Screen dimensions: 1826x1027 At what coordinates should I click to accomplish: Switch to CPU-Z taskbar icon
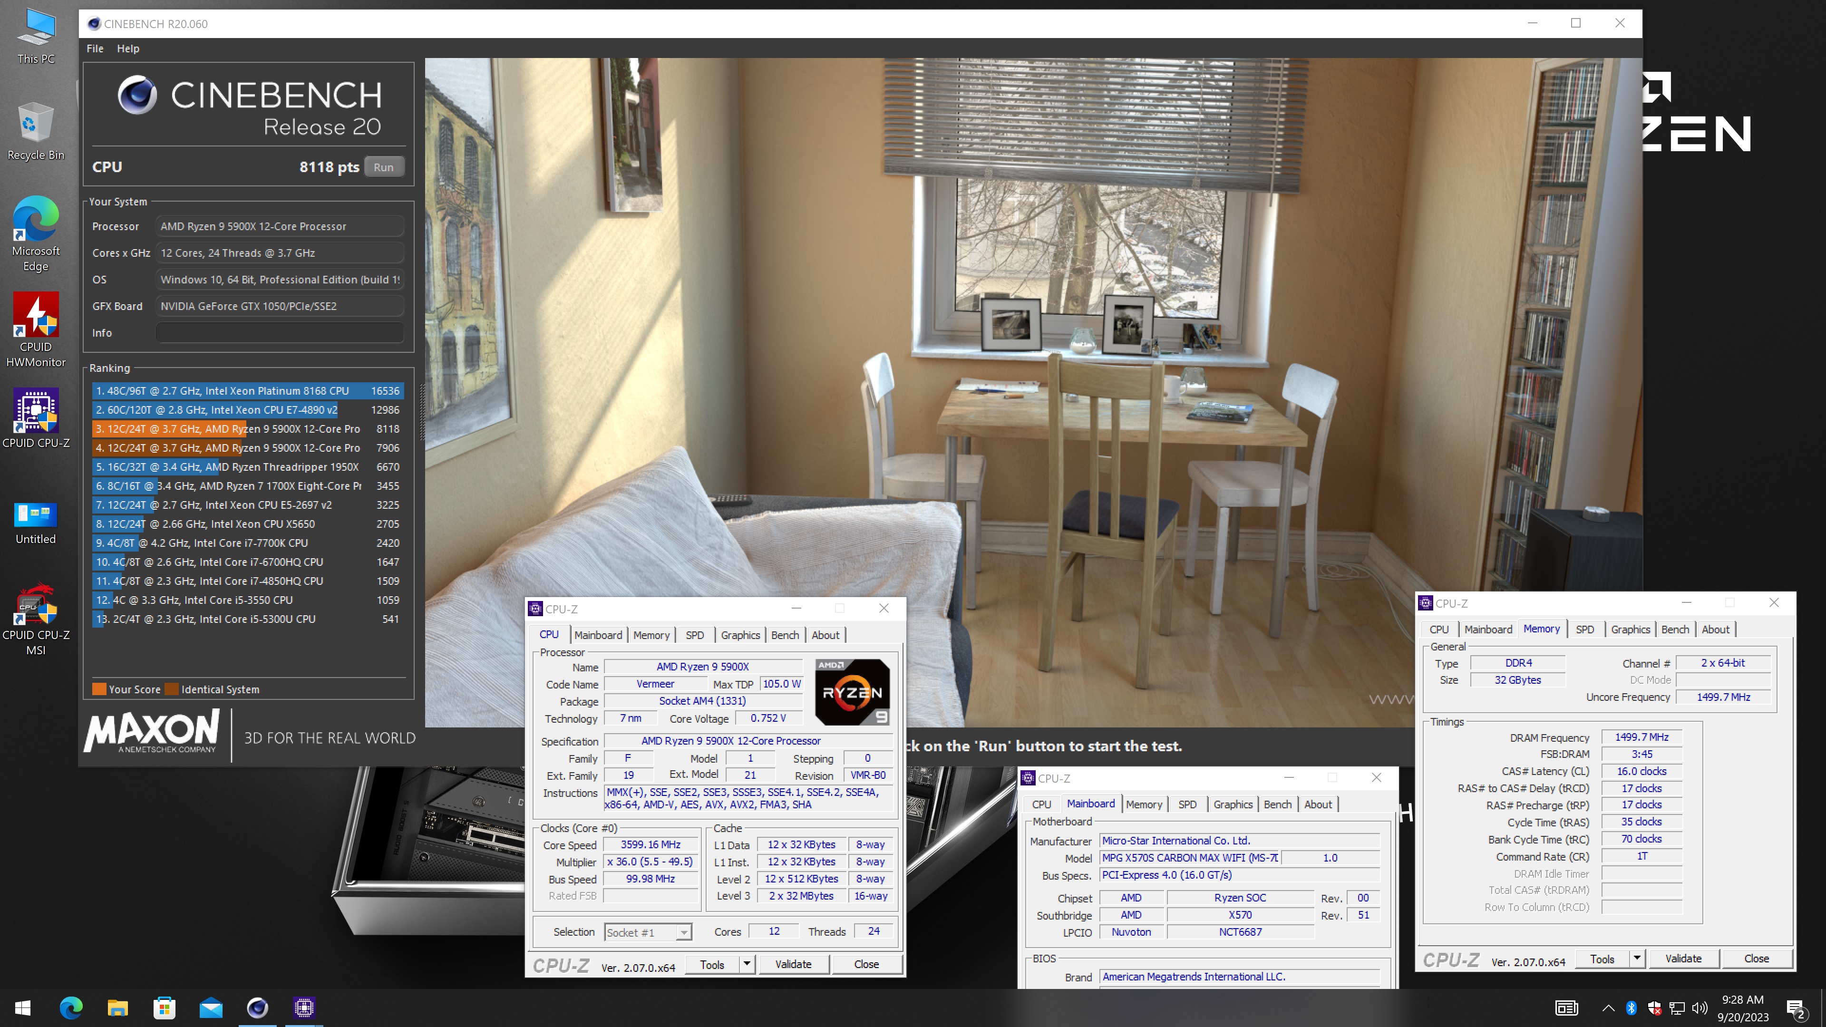pyautogui.click(x=304, y=1008)
